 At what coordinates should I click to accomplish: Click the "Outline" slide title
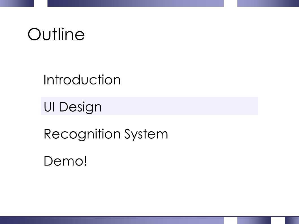click(56, 34)
